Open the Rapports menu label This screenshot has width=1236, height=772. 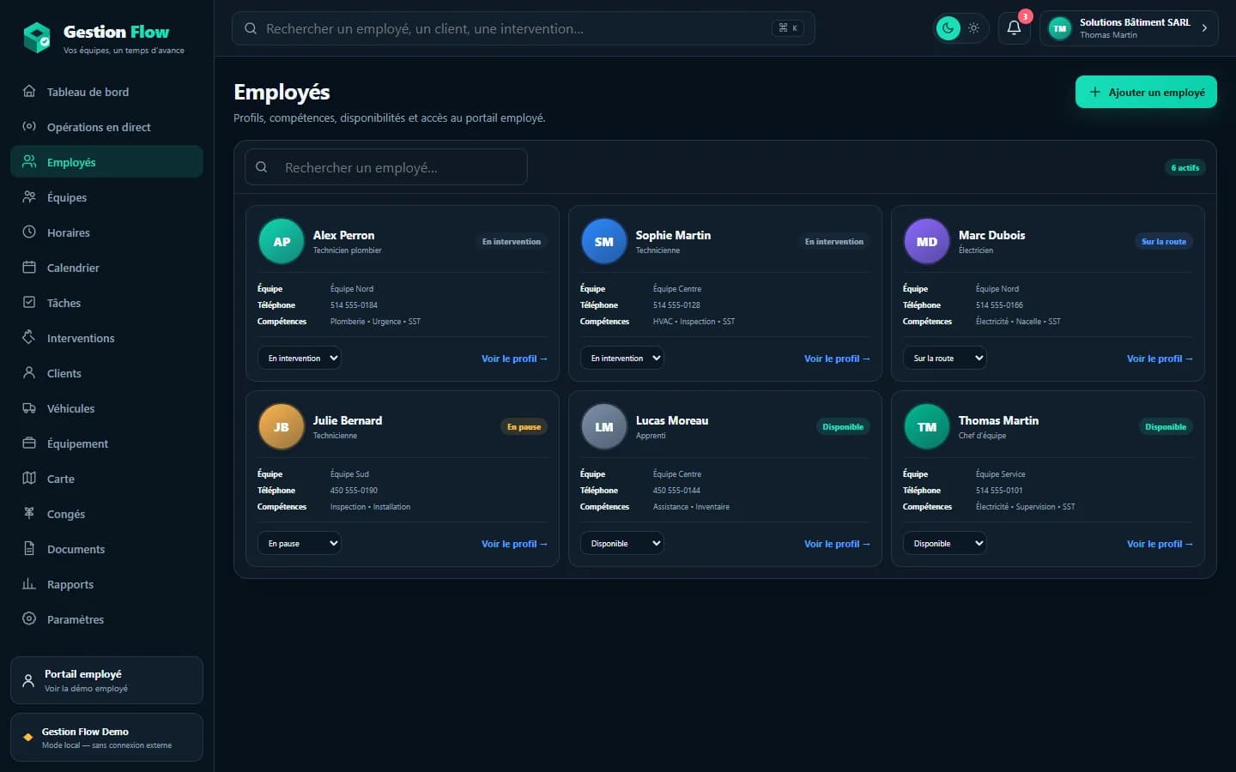click(70, 584)
